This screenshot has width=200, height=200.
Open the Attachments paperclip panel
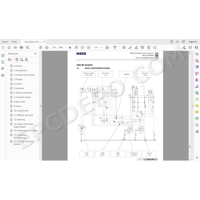pyautogui.click(x=3, y=69)
